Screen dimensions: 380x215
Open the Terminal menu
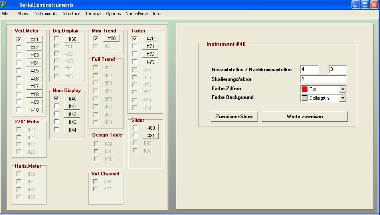(93, 14)
